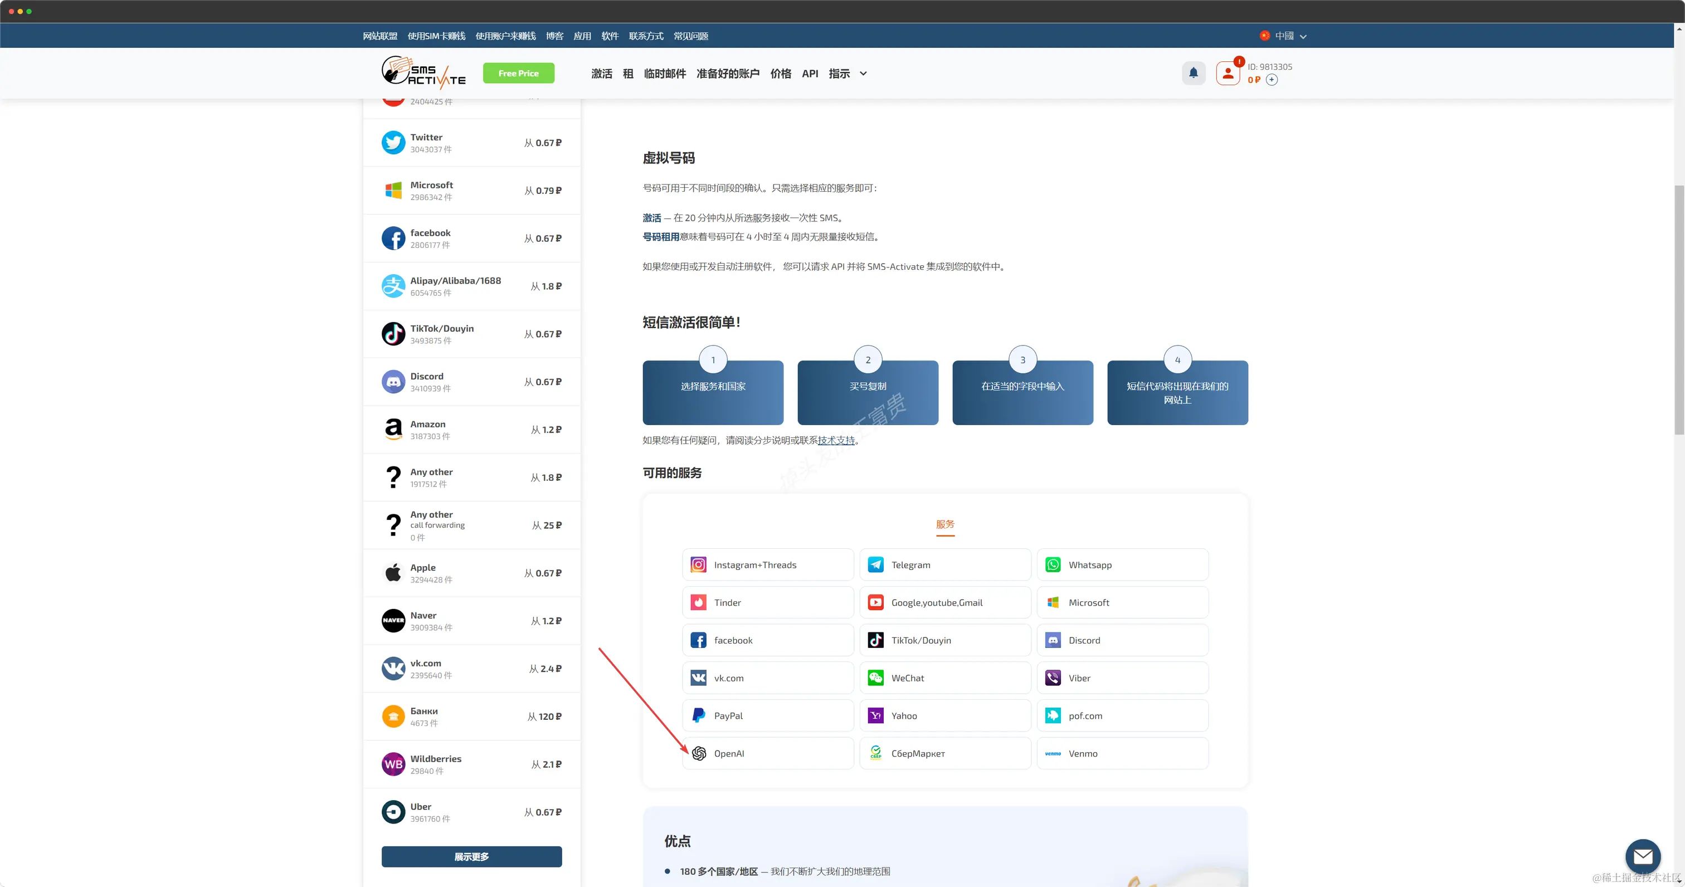Select the 服务 tab
This screenshot has width=1685, height=887.
[x=944, y=525]
